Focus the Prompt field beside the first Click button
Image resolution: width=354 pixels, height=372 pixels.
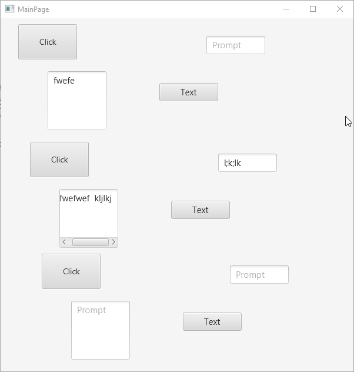(235, 45)
